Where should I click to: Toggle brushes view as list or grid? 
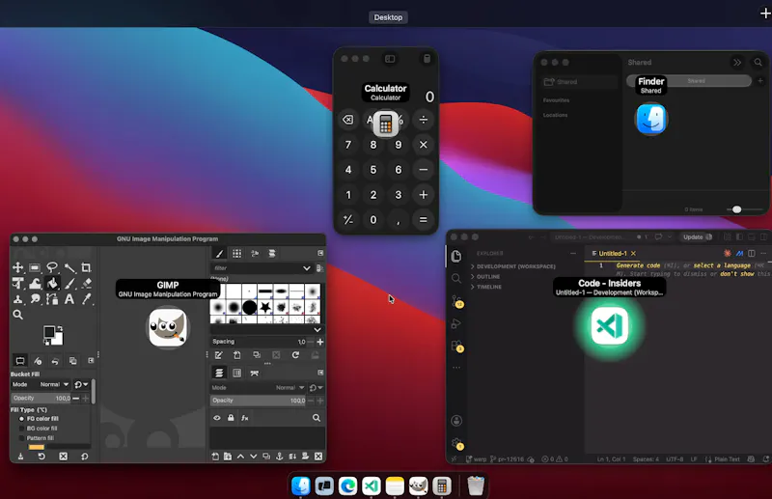point(319,268)
